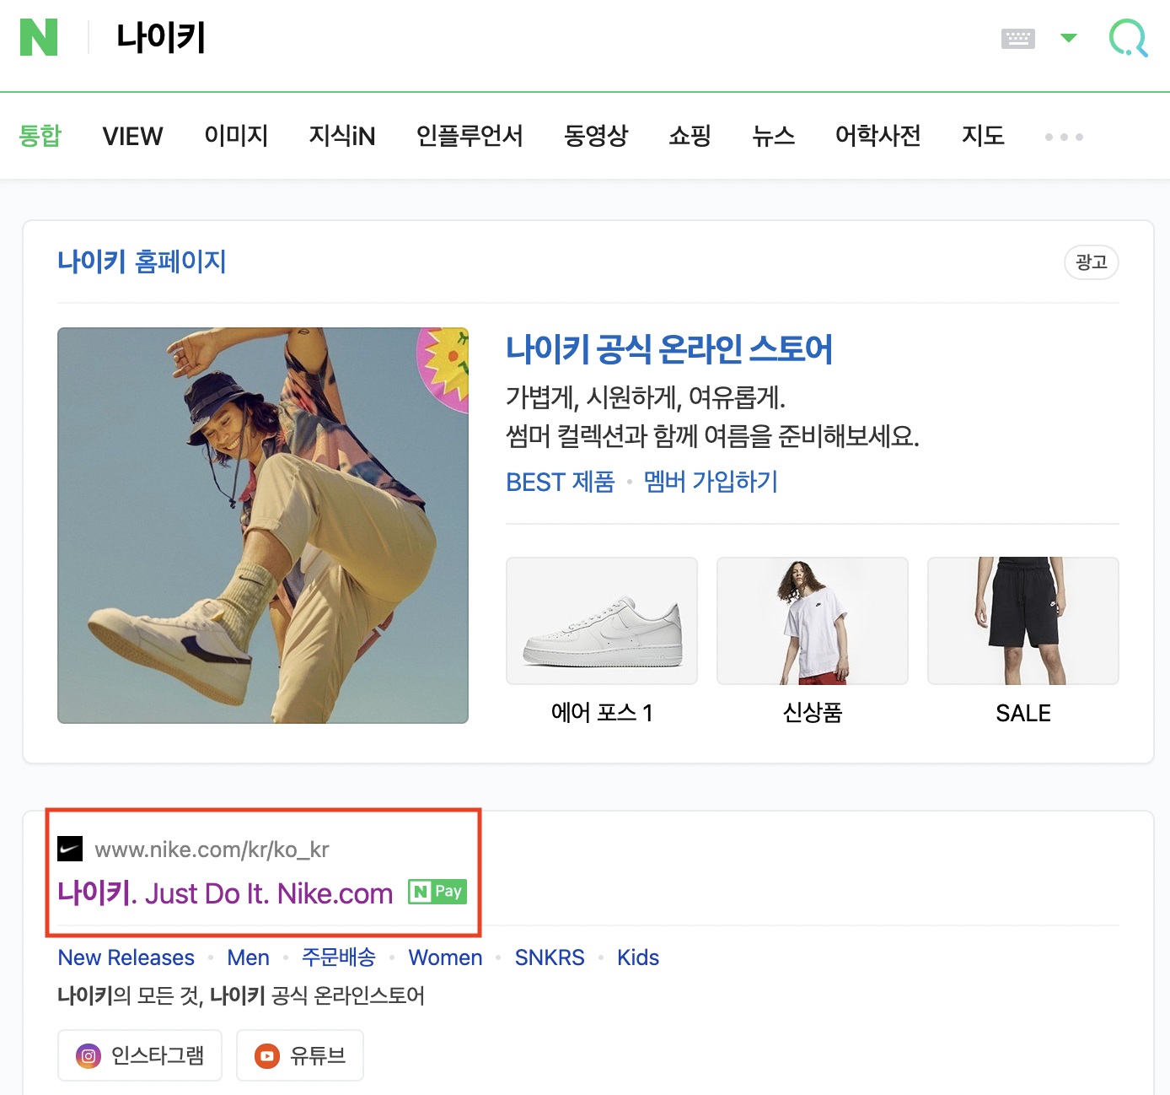This screenshot has height=1095, width=1170.
Task: Expand more tabs with three dots
Action: point(1064,137)
